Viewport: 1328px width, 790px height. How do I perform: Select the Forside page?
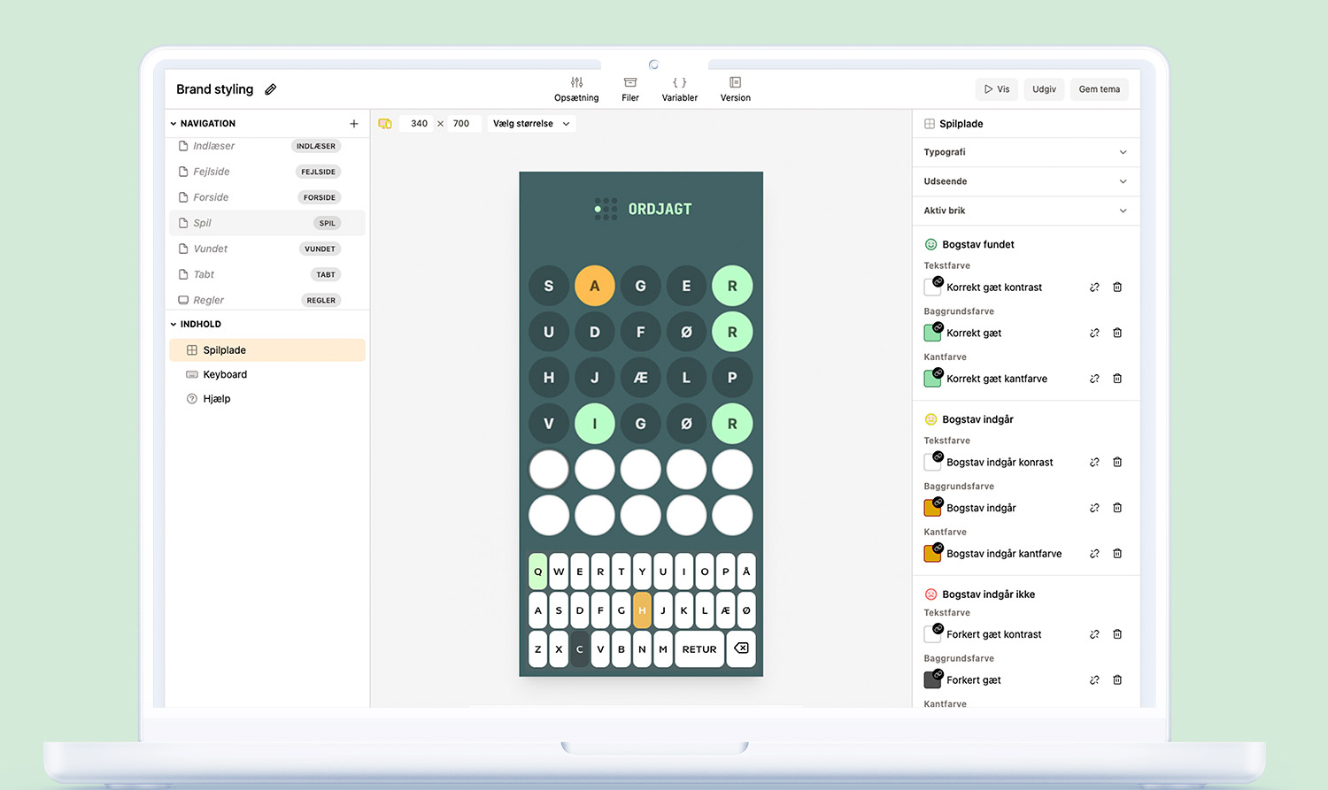pos(266,197)
